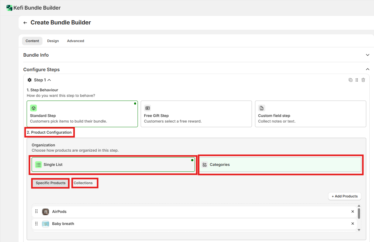The height and width of the screenshot is (242, 374).
Task: Select the Standard Step behaviour card
Action: (82, 114)
